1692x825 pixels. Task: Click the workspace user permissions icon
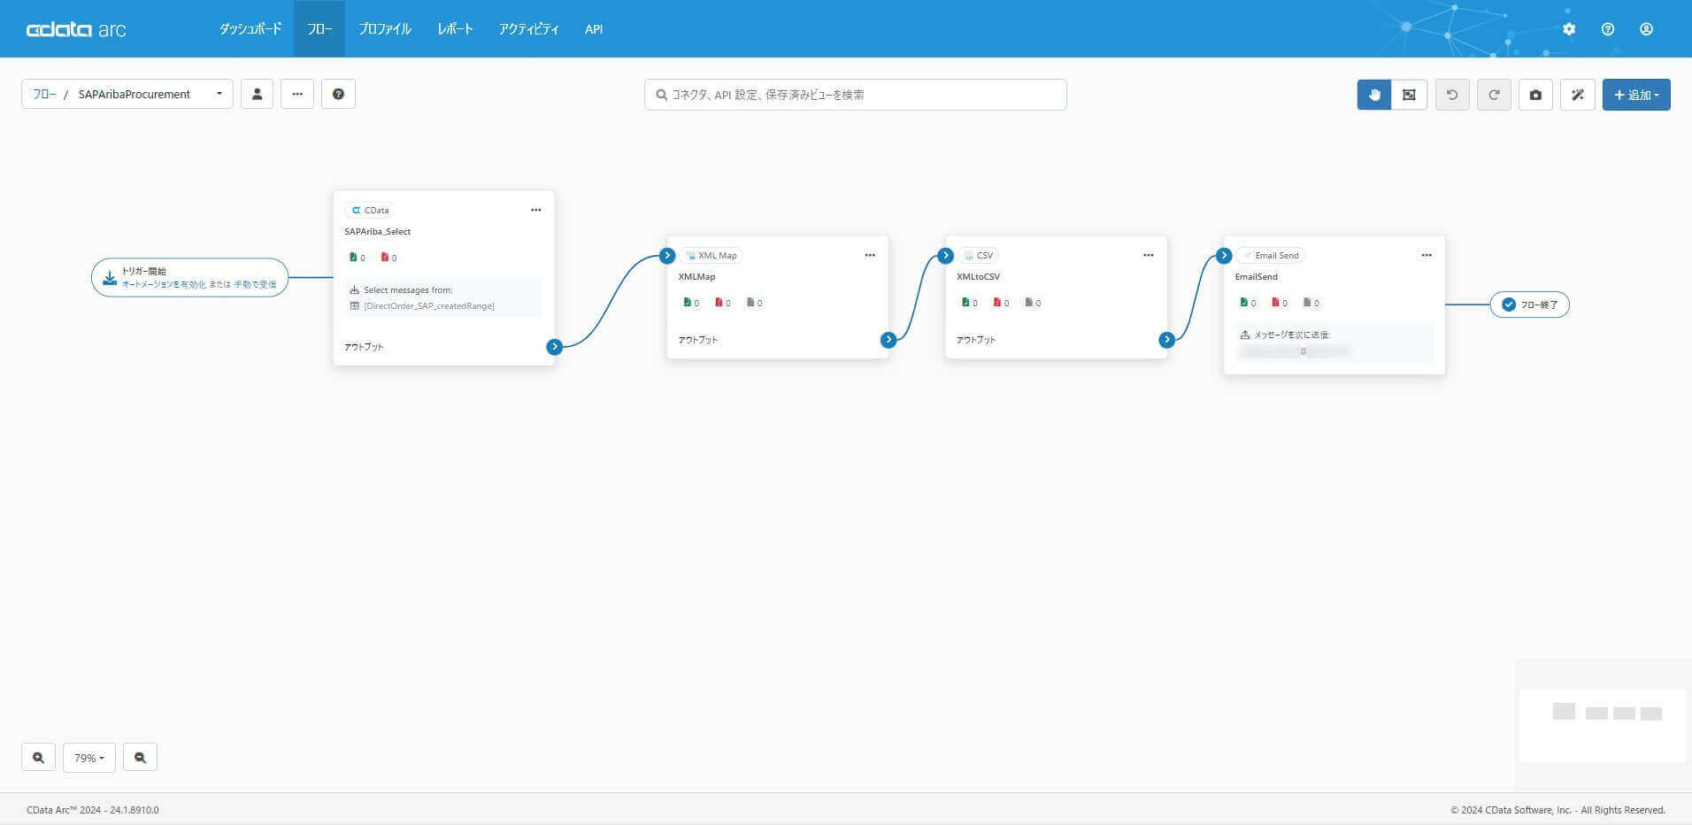point(258,94)
